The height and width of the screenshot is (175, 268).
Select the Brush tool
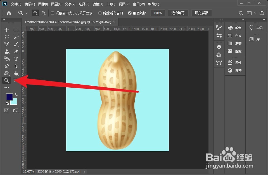(x=16, y=44)
